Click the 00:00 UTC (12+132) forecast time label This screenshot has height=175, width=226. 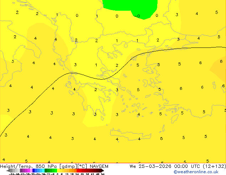tap(200, 166)
